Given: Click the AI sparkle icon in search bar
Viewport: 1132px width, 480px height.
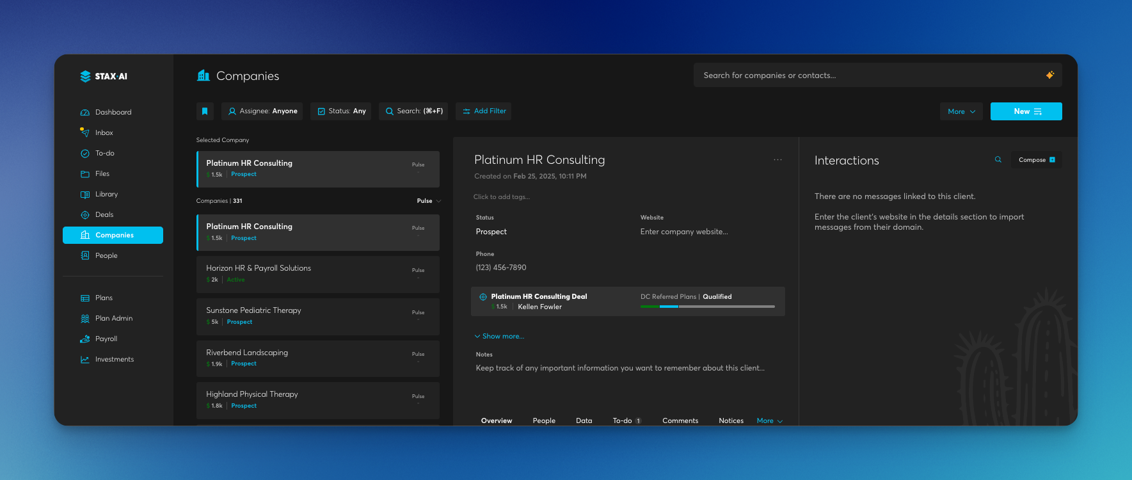Looking at the screenshot, I should pos(1049,76).
